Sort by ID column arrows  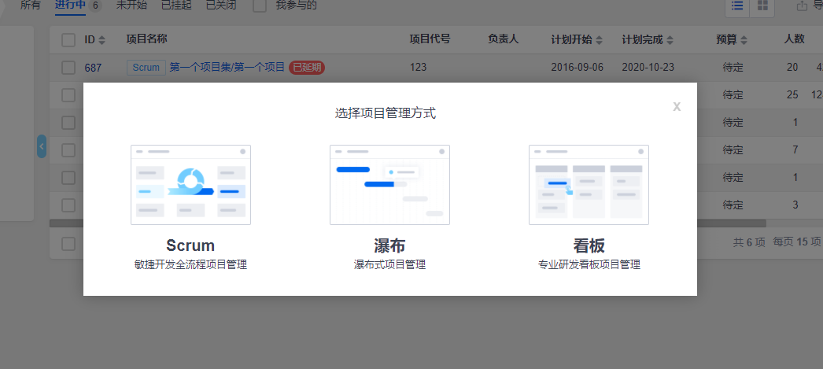(101, 40)
